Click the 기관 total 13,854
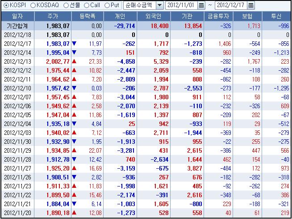292x219 pixels. pos(193,26)
